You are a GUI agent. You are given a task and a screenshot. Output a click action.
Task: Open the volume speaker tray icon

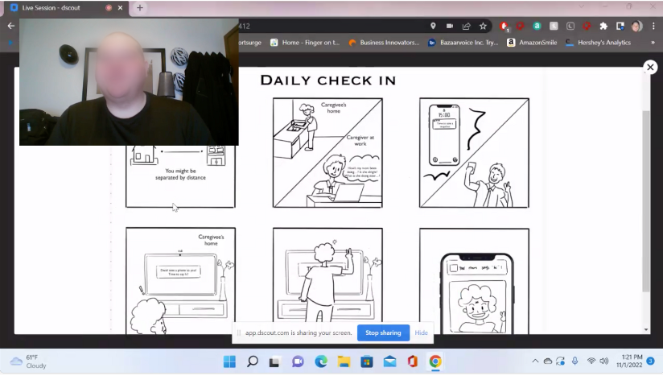click(x=604, y=361)
